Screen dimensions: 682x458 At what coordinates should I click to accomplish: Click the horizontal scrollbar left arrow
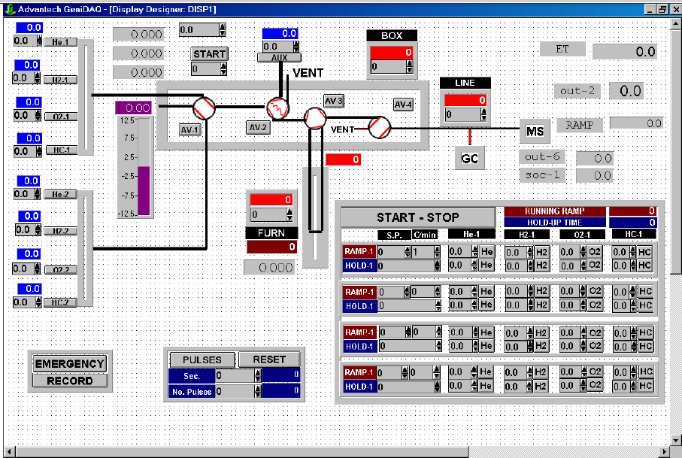click(x=9, y=451)
